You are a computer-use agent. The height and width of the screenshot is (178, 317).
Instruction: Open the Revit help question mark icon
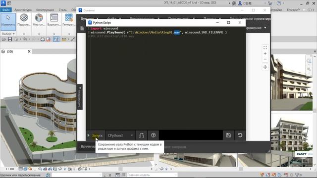pyautogui.click(x=279, y=3)
